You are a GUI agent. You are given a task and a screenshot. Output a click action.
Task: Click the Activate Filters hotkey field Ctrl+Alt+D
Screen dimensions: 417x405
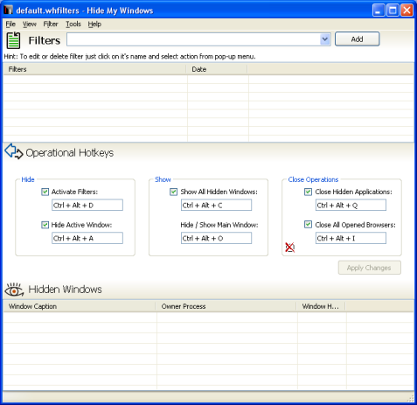point(87,206)
